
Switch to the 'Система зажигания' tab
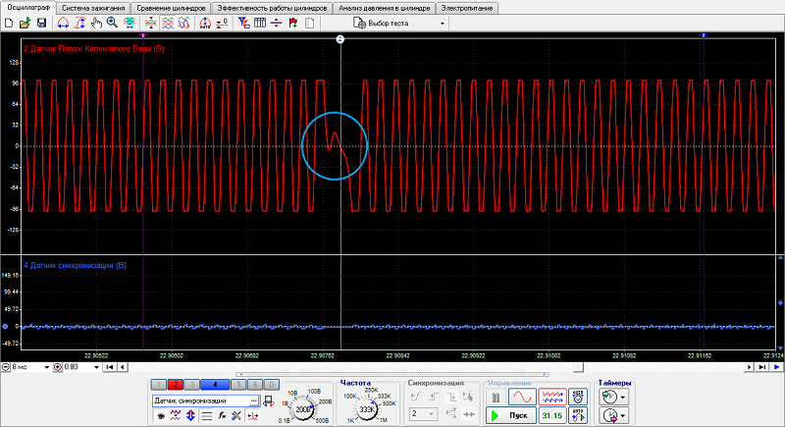click(93, 8)
